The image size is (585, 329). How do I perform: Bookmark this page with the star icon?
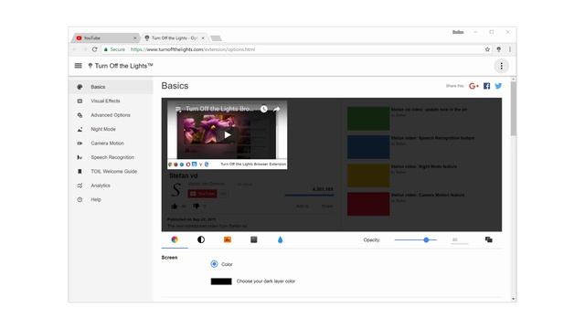[487, 49]
